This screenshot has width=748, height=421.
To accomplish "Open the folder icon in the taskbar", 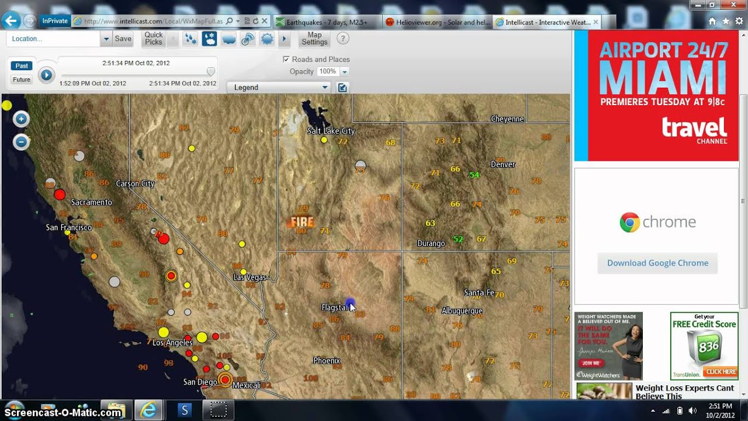I will (x=116, y=410).
